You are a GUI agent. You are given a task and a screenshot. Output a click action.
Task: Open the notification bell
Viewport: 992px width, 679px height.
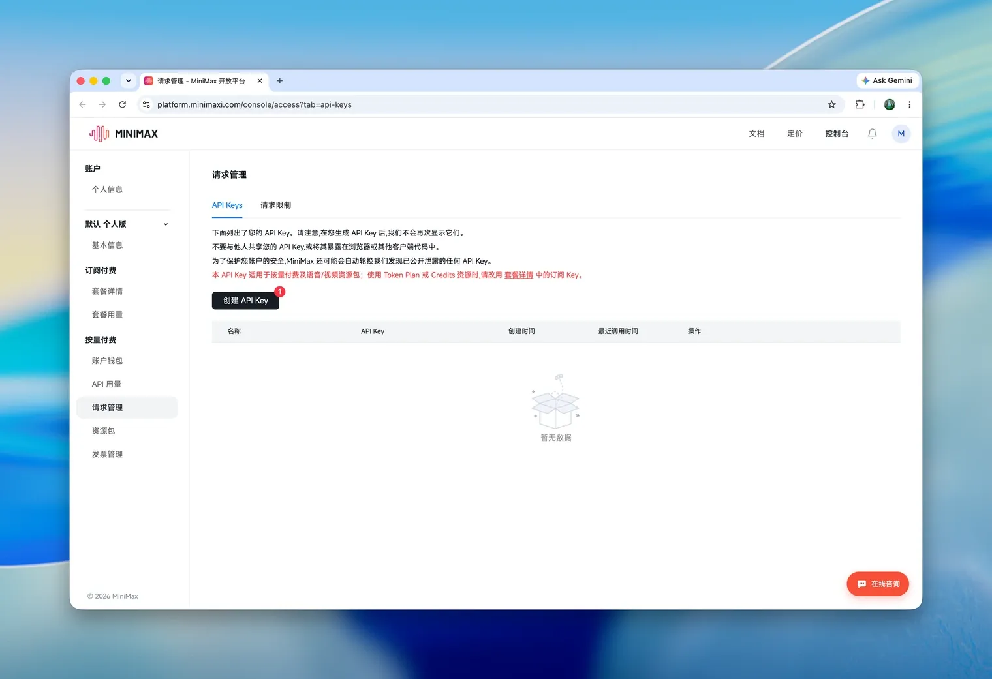[x=872, y=134]
